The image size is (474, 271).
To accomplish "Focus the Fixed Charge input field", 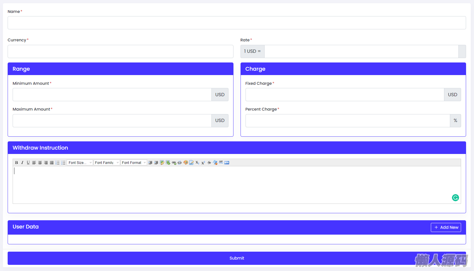I will [345, 95].
